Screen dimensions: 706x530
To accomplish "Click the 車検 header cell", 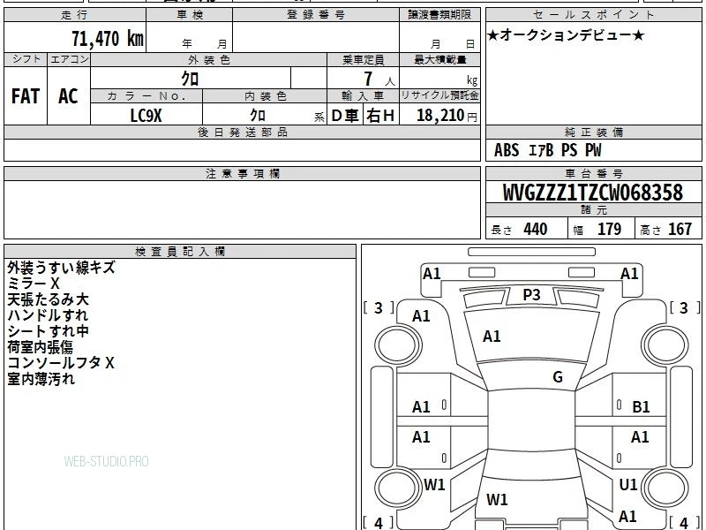I will pyautogui.click(x=190, y=15).
